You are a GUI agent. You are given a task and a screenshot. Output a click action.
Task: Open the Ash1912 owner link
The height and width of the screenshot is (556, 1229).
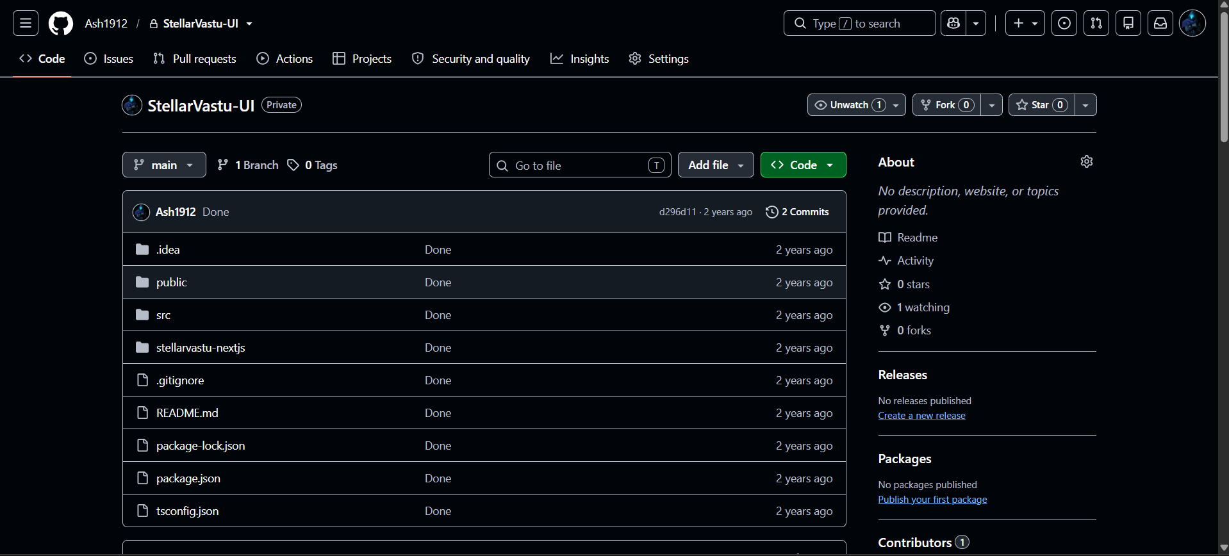(106, 24)
